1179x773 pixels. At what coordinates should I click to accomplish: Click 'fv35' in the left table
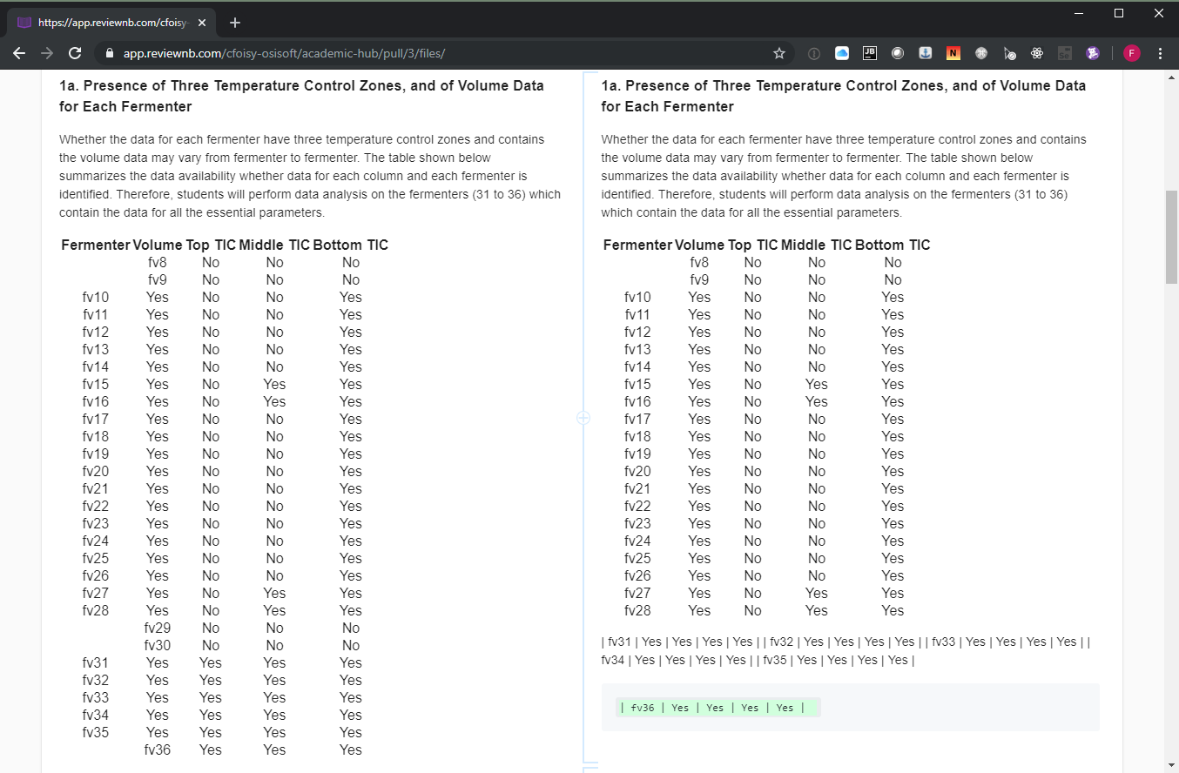point(96,732)
